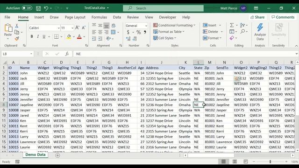Click Center alignment icon
299x168 pixels.
(100, 32)
